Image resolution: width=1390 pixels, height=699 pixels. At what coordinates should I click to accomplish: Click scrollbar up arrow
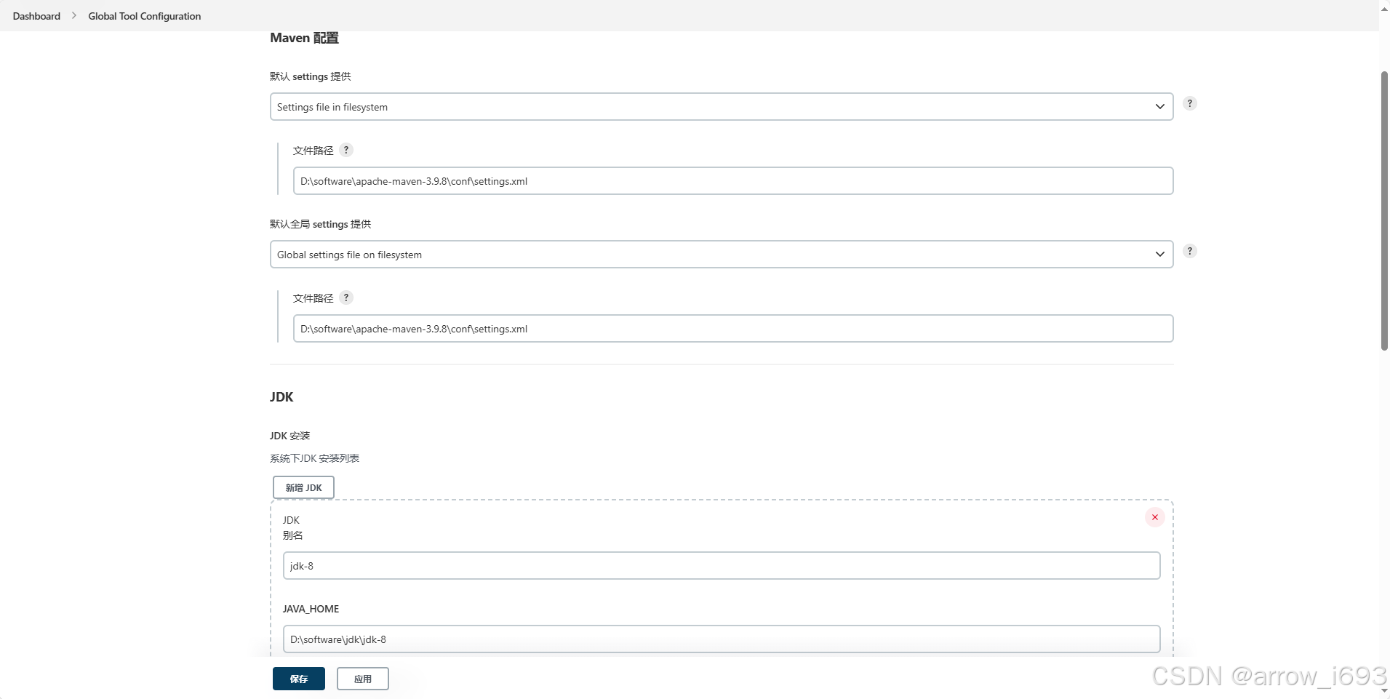(x=1384, y=8)
